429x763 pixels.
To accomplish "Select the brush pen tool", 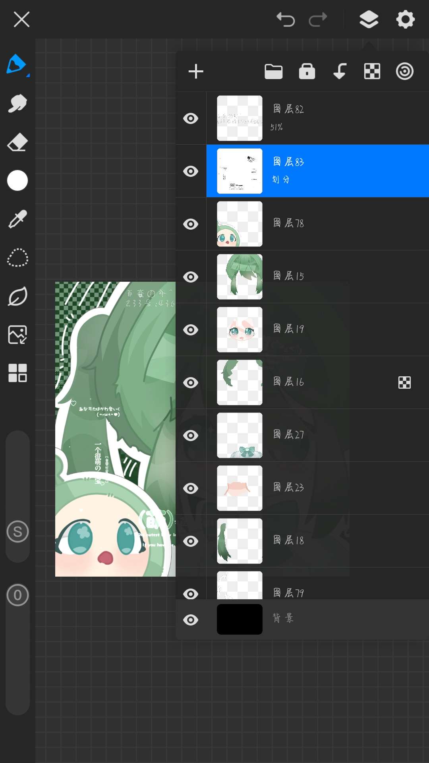I will 17,65.
